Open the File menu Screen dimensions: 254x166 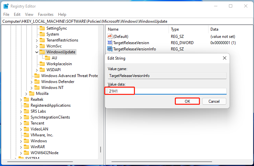click(6, 14)
